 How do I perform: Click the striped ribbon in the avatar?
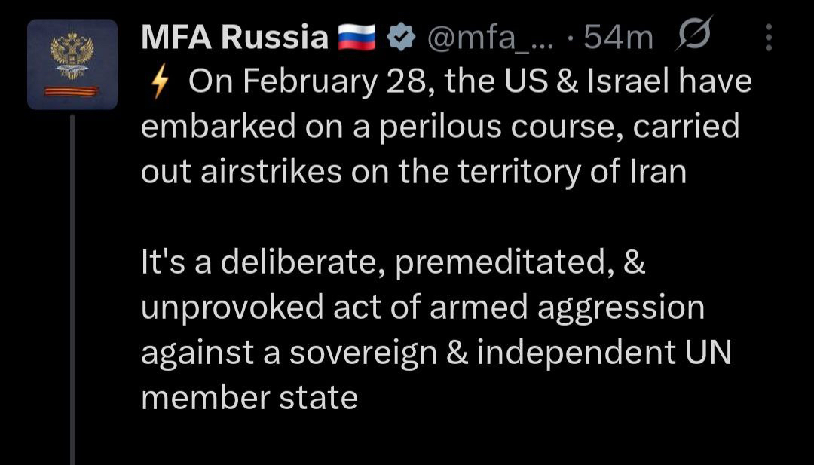[x=72, y=91]
